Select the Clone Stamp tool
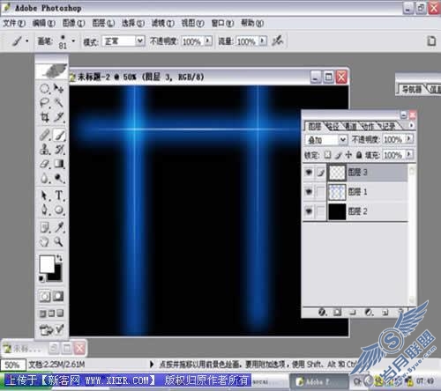This screenshot has height=391, width=441. (45, 150)
